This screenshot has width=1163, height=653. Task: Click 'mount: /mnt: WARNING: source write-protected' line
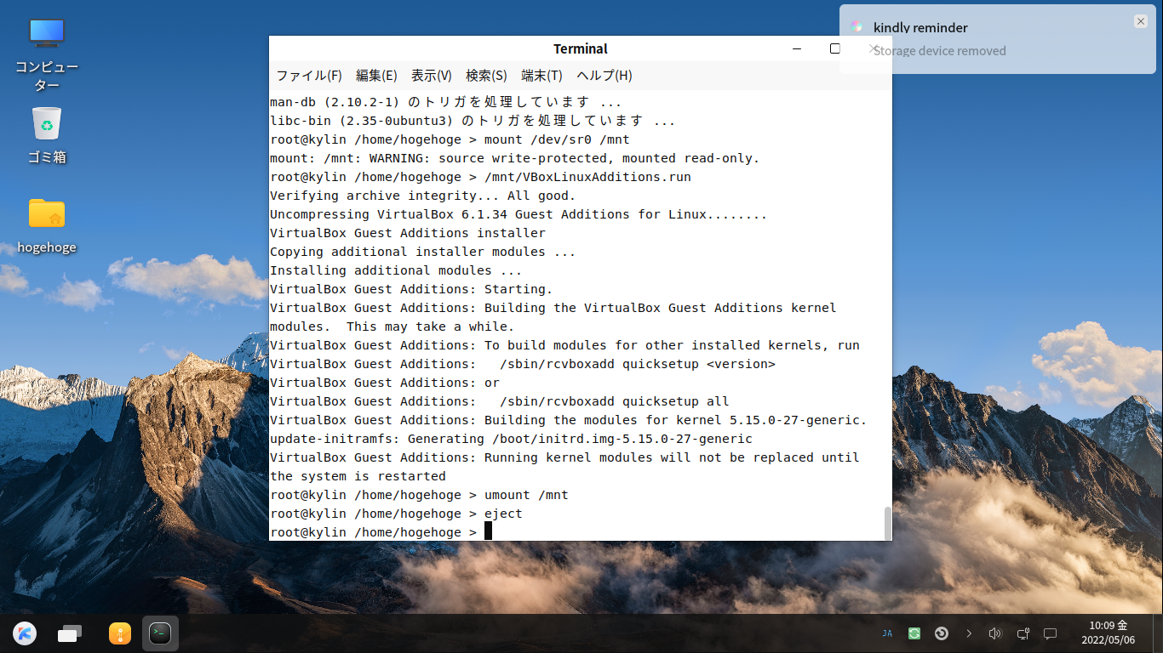coord(514,158)
